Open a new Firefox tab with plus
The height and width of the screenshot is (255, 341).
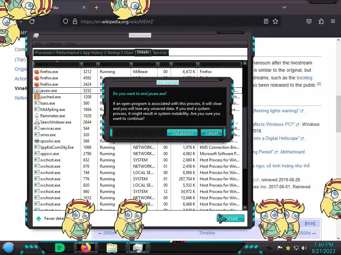point(96,8)
